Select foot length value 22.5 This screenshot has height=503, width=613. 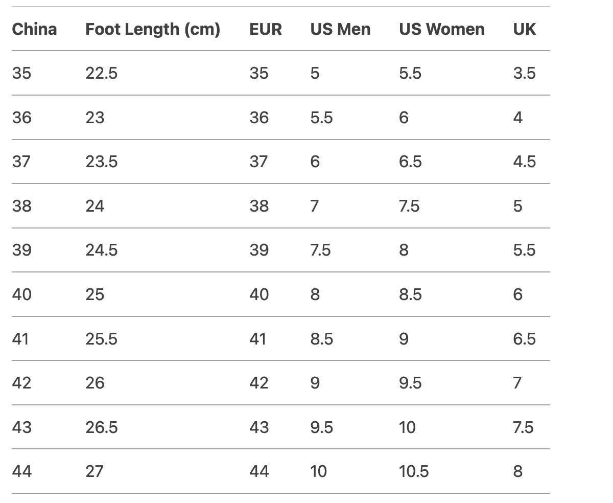(x=101, y=73)
